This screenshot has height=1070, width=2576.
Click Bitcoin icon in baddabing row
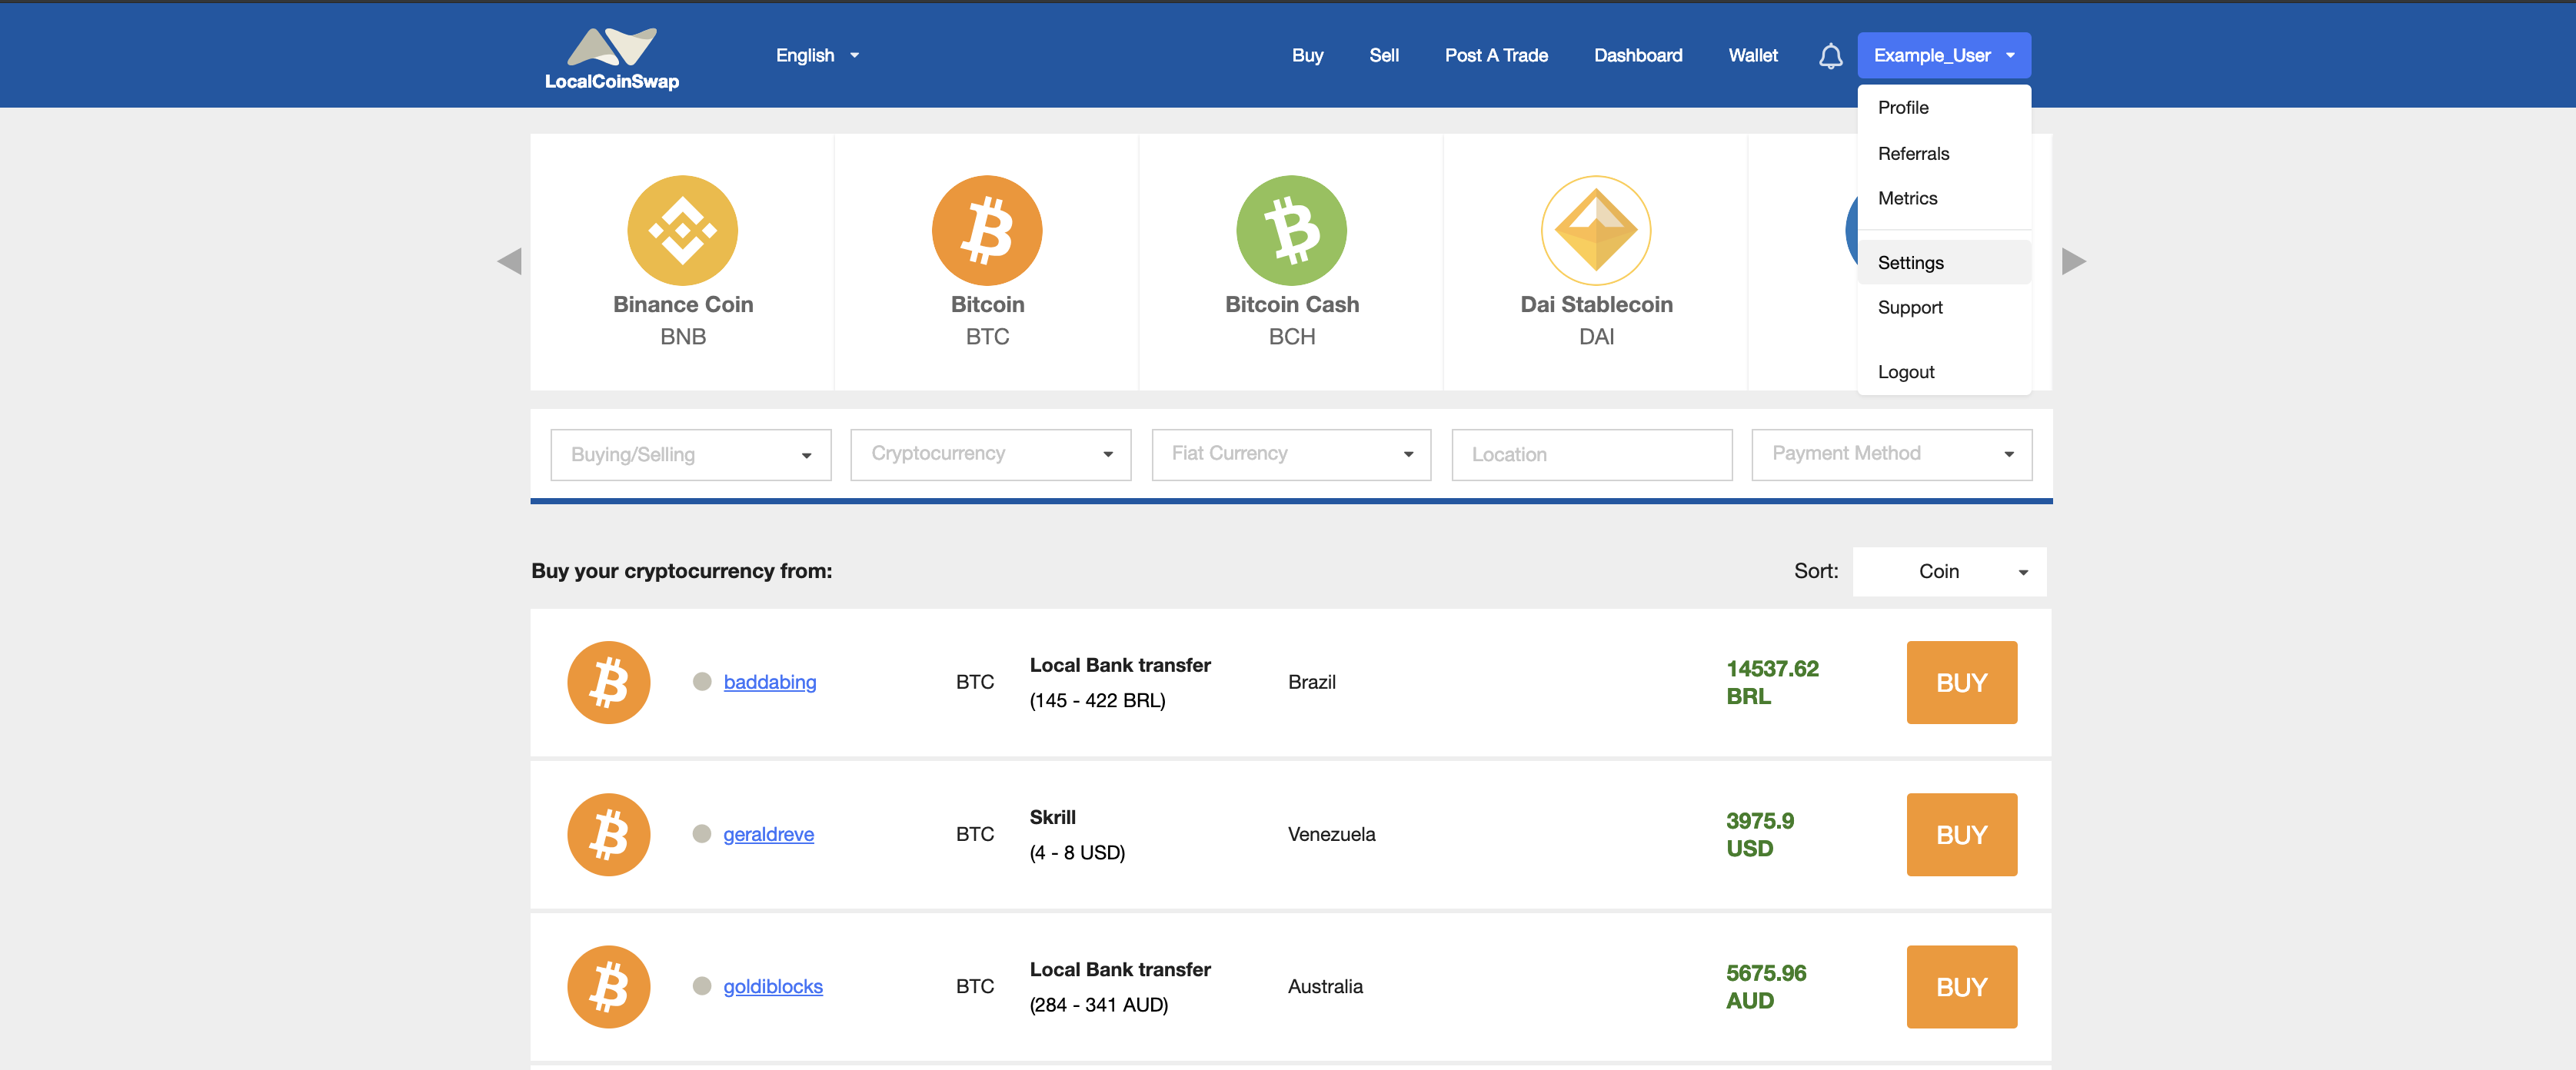[x=608, y=682]
